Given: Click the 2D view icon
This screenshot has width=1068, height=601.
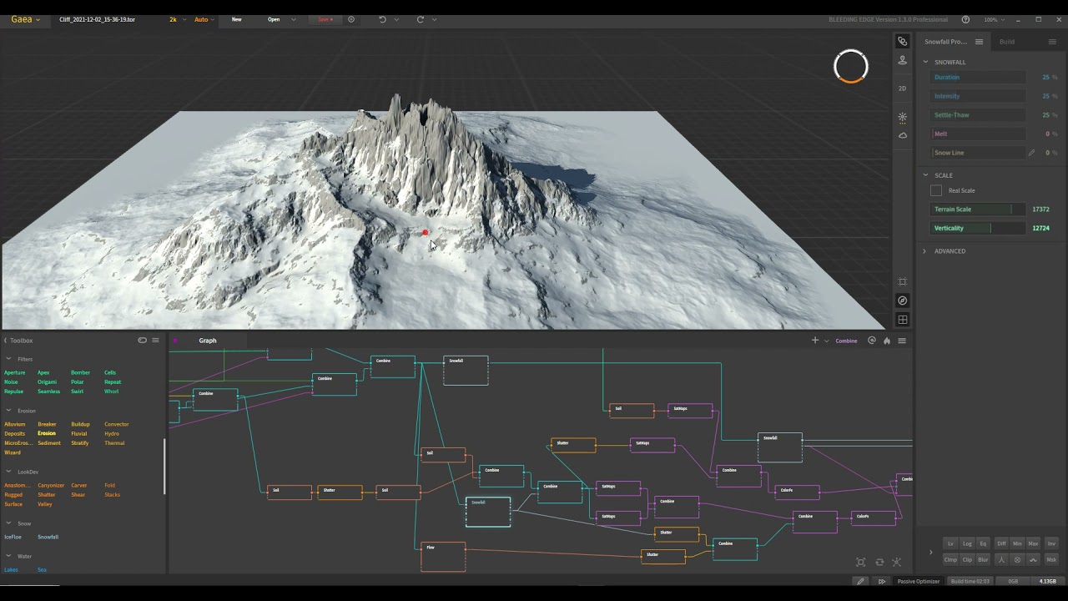Looking at the screenshot, I should [902, 88].
